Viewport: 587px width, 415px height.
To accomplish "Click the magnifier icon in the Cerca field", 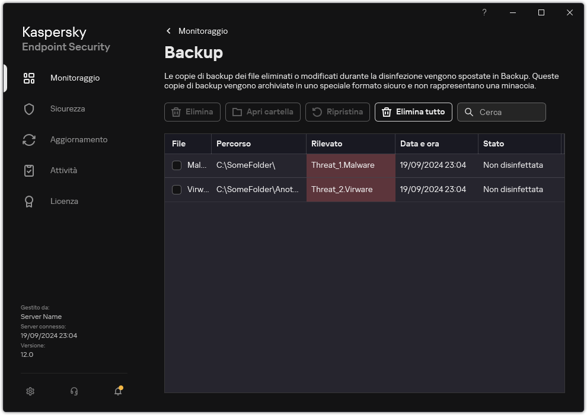I will pyautogui.click(x=469, y=112).
